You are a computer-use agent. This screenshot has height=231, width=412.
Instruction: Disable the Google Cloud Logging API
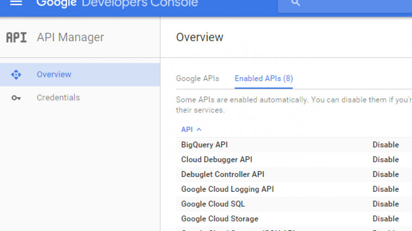tap(386, 189)
